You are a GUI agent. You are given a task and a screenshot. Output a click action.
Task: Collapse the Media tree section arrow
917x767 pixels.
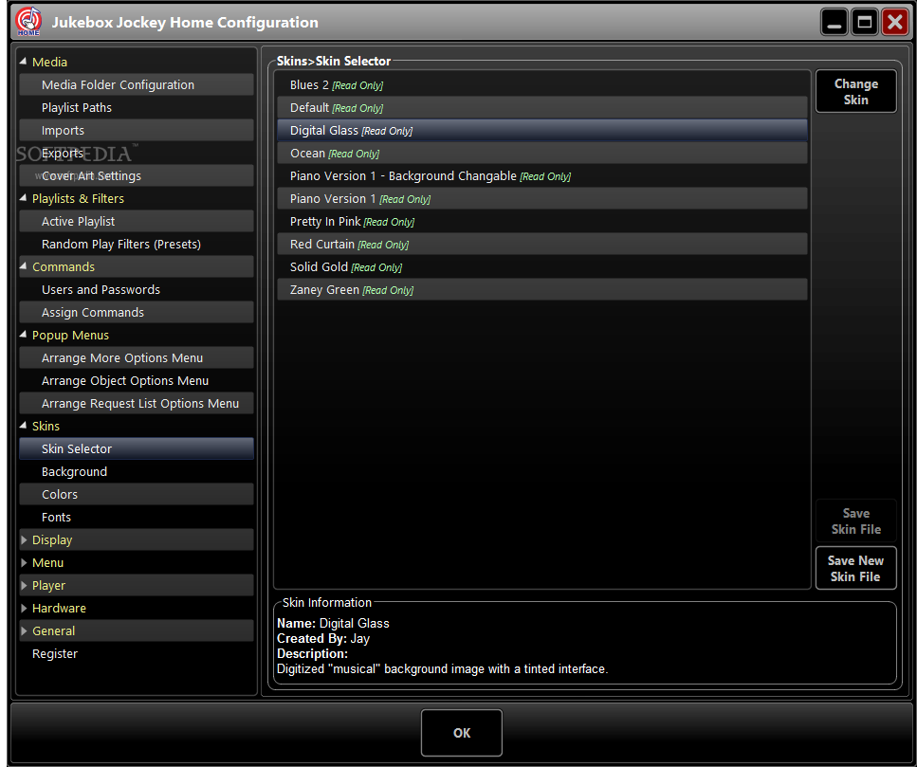pos(24,62)
